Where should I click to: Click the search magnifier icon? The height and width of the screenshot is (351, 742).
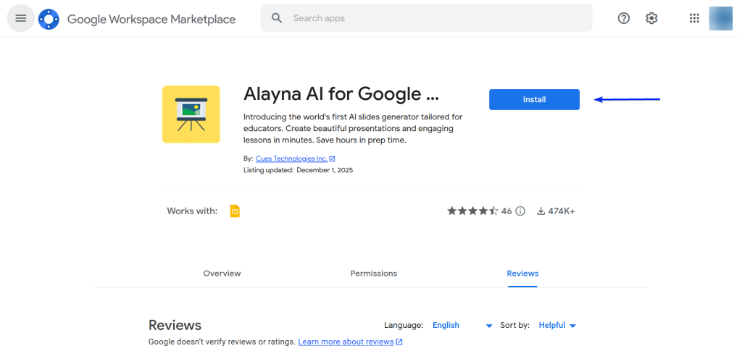coord(277,18)
